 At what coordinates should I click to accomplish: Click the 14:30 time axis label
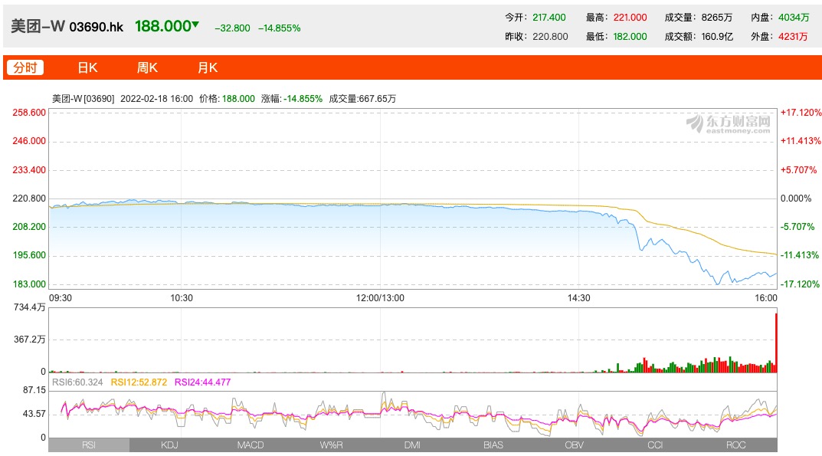coord(578,298)
